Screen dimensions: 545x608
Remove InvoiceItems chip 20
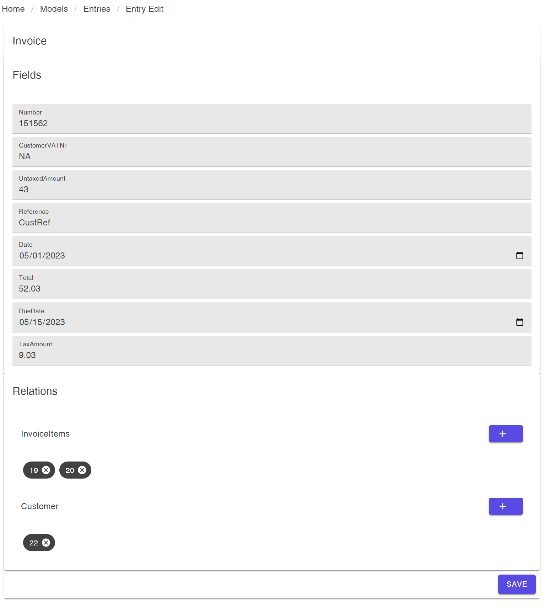(82, 470)
